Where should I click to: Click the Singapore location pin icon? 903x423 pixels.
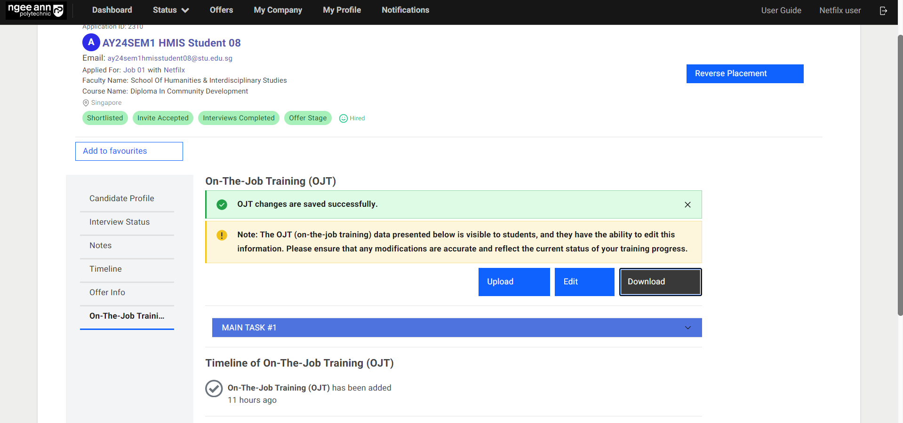[x=86, y=103]
